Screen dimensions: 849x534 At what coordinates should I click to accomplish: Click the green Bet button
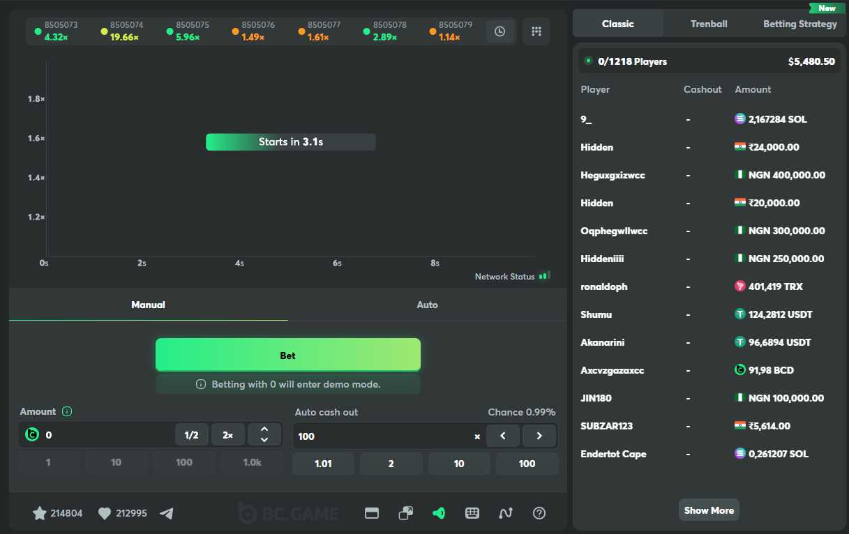point(288,356)
